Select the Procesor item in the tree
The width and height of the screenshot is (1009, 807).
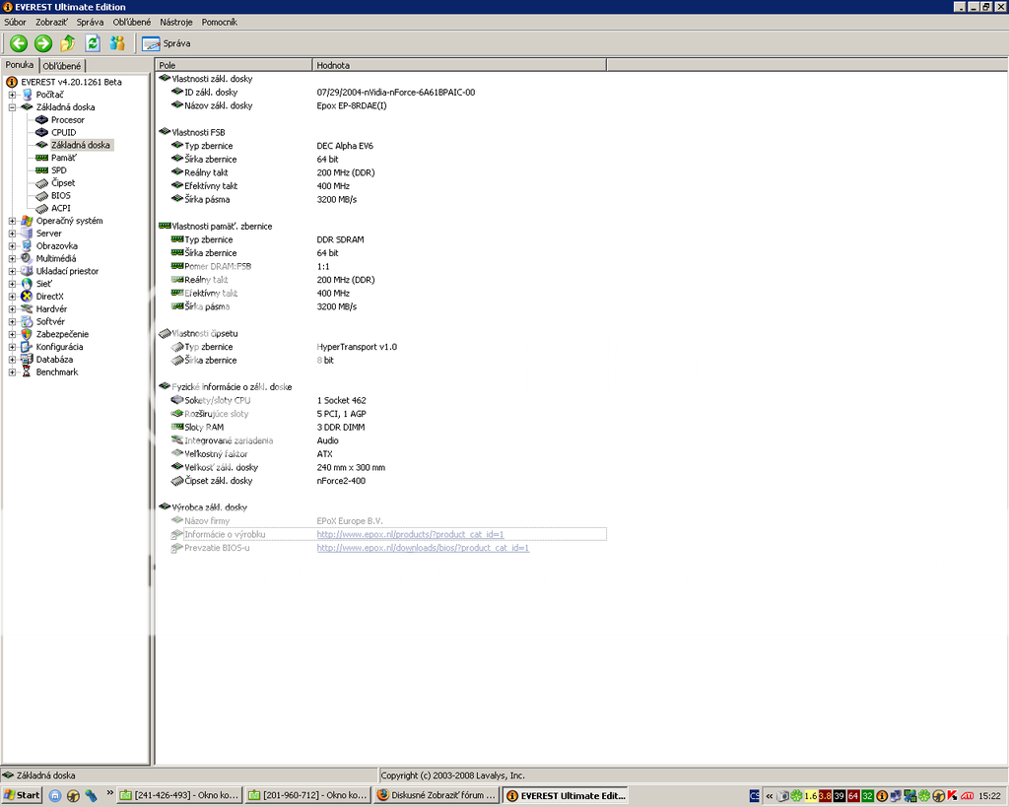click(x=68, y=119)
